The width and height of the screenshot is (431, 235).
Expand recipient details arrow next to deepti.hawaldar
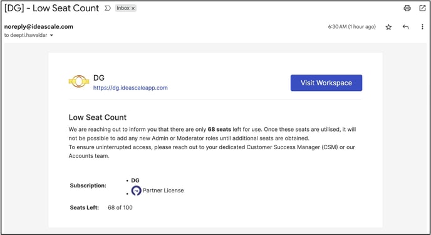(51, 36)
